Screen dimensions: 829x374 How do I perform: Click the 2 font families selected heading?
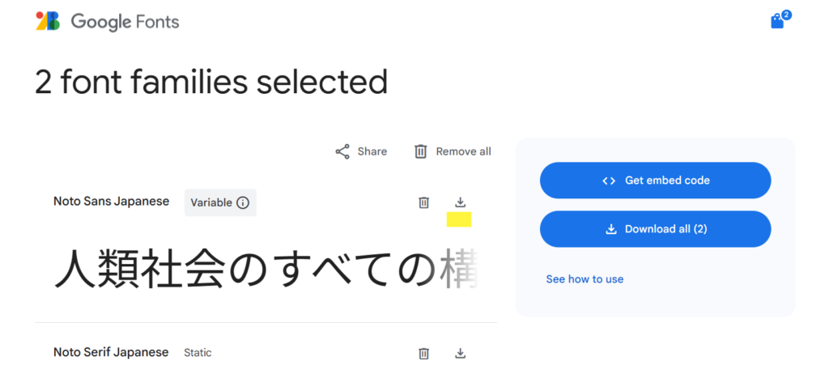pyautogui.click(x=211, y=83)
